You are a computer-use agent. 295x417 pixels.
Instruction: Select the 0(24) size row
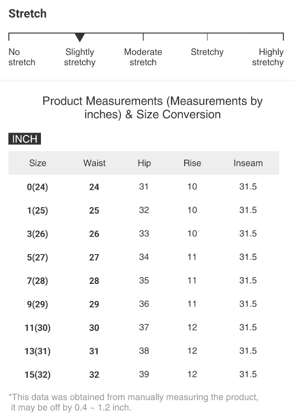pos(38,187)
